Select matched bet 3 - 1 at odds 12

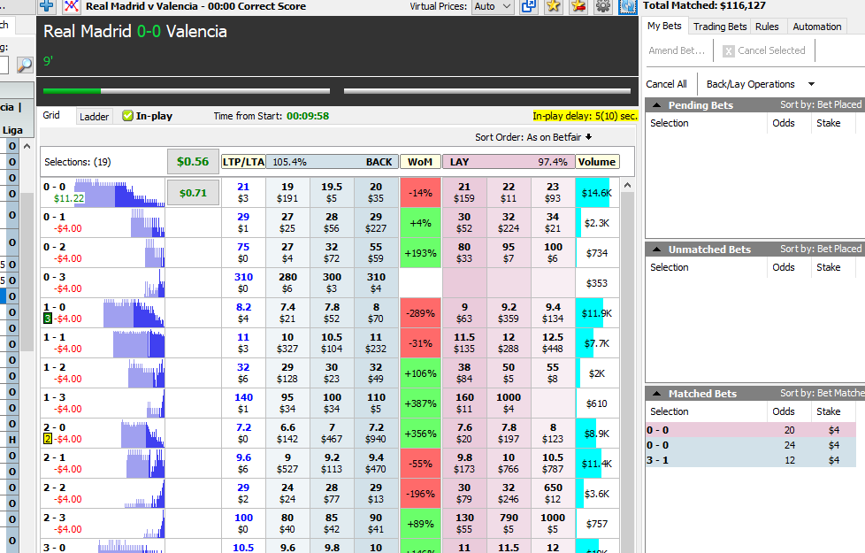coord(750,460)
